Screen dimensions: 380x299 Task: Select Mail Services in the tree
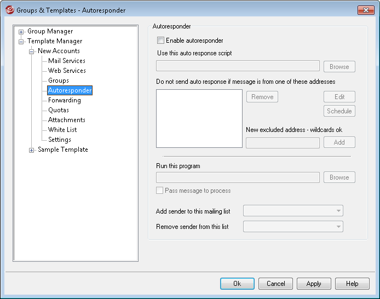66,61
